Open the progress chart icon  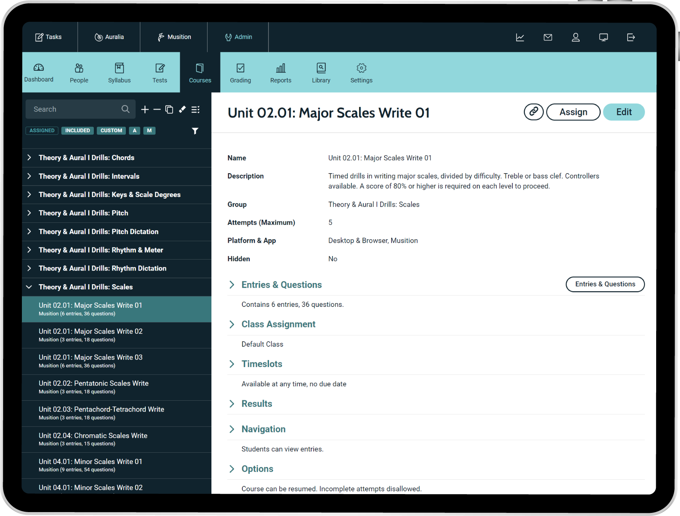pos(520,37)
